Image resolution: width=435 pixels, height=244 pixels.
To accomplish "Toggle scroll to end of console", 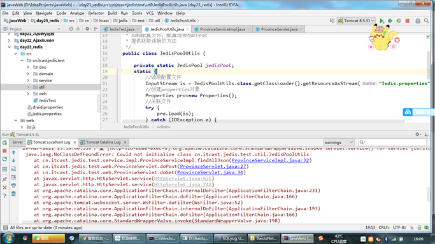I will pyautogui.click(x=13, y=177).
